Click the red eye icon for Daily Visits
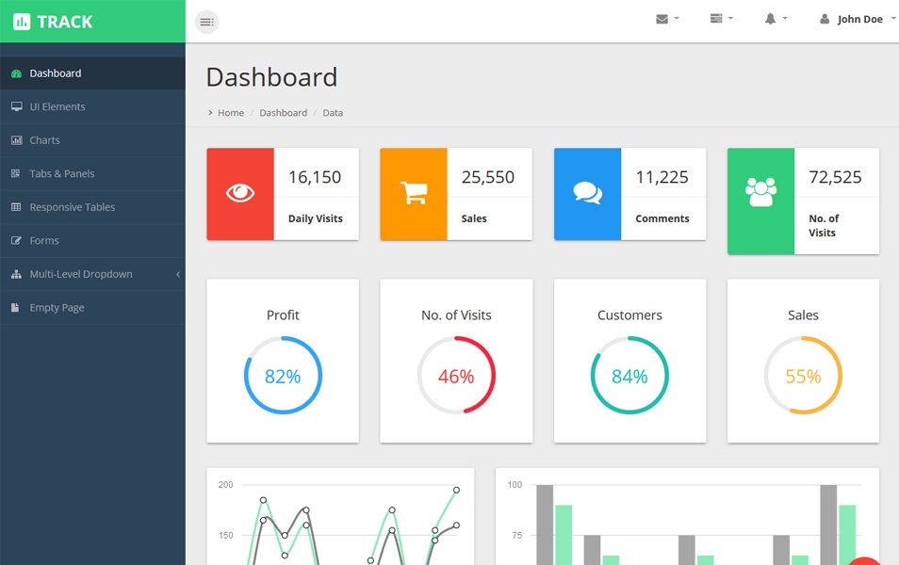Viewport: 899px width, 565px height. (240, 194)
